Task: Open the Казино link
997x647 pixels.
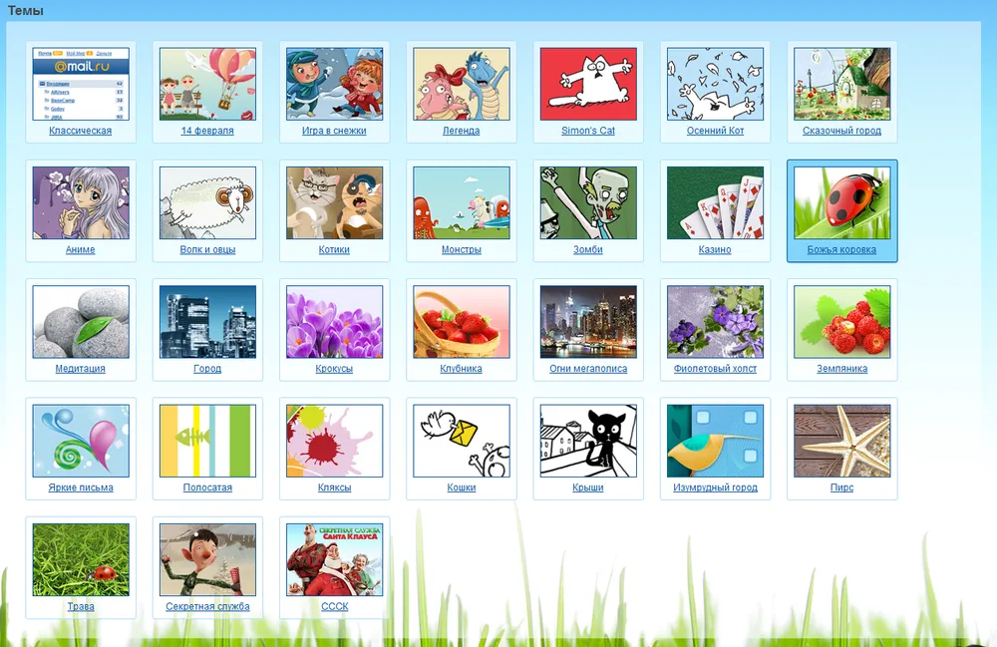Action: point(715,249)
